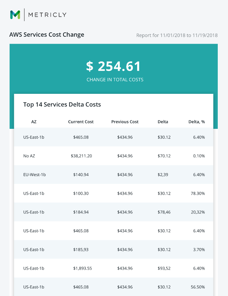Click the METRICLY wordmark text
Image resolution: width=228 pixels, height=296 pixels.
(47, 15)
